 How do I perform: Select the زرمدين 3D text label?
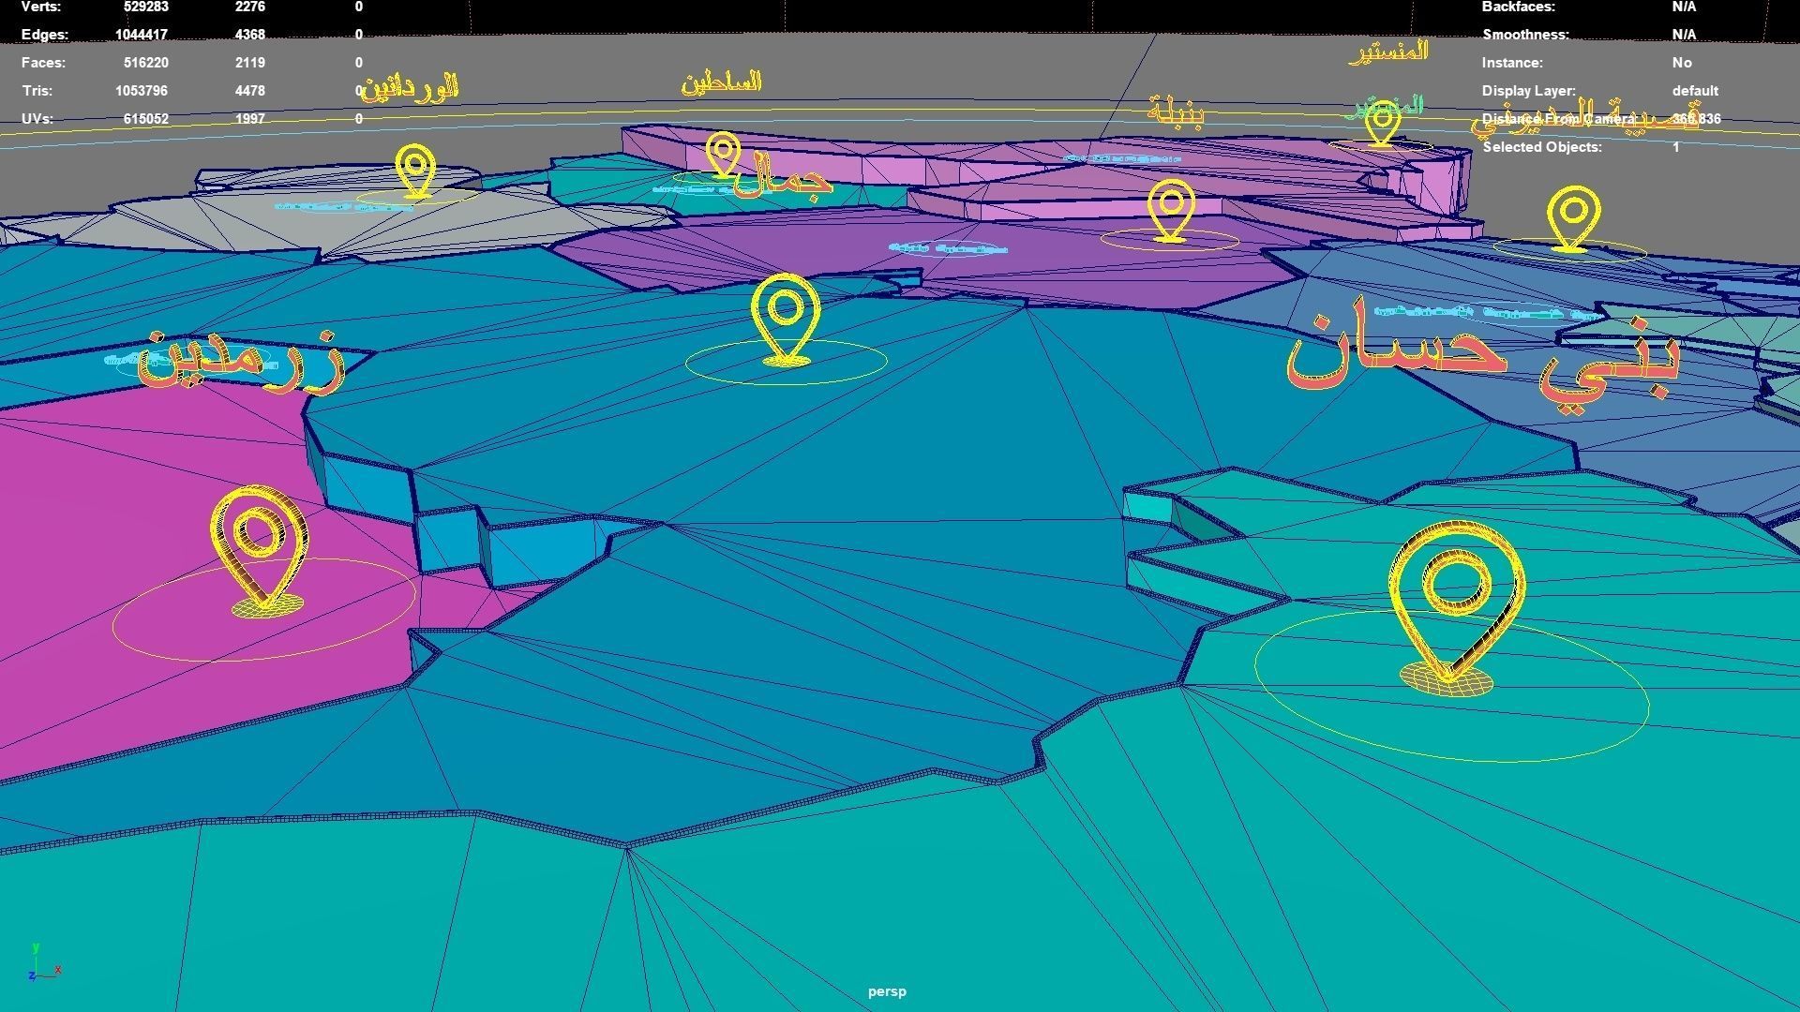pyautogui.click(x=242, y=361)
